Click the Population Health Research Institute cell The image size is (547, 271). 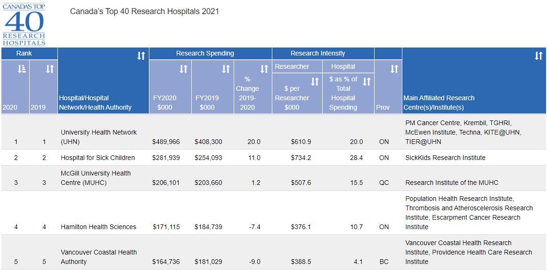[x=474, y=213]
